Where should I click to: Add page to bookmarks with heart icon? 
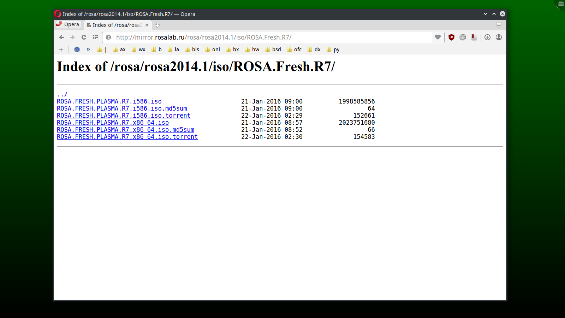point(438,37)
